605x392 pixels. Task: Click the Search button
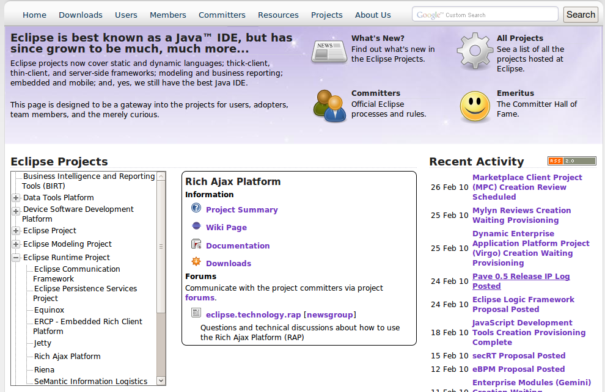[x=581, y=15]
